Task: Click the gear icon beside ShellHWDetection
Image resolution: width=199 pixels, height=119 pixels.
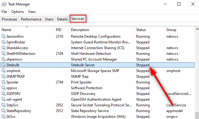Action: point(3,53)
